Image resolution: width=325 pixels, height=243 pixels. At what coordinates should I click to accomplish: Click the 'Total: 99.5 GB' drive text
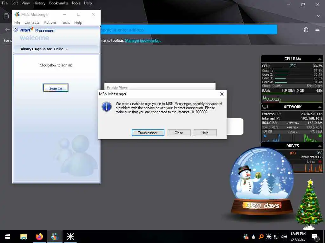click(x=311, y=157)
